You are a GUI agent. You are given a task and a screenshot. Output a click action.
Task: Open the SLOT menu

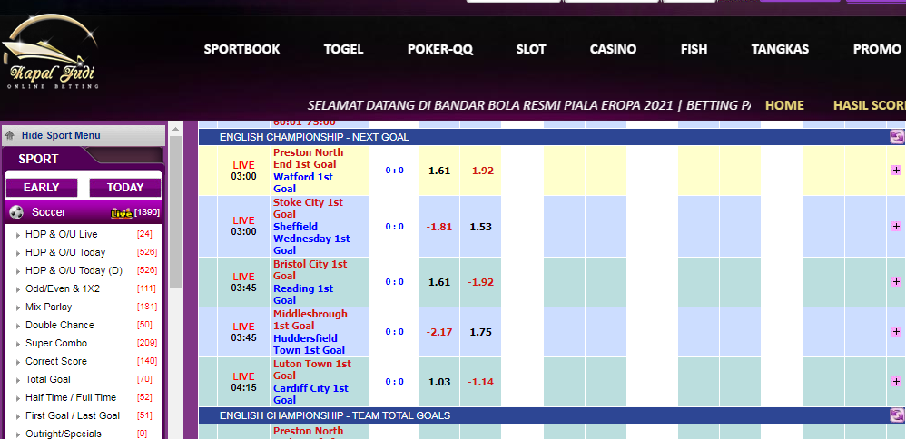tap(531, 49)
